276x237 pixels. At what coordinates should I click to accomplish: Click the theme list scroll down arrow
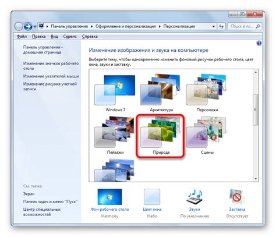[x=256, y=179]
